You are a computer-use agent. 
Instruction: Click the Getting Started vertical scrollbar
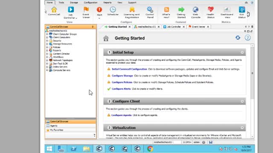point(252,73)
